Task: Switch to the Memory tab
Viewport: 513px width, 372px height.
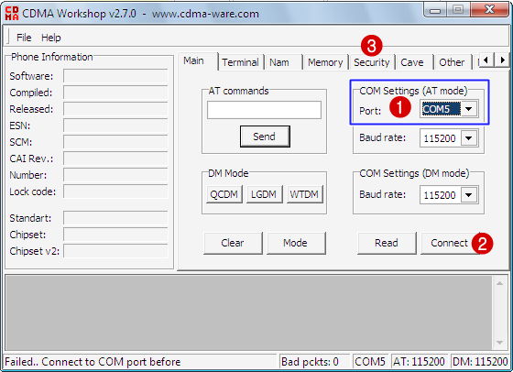Action: pos(325,62)
